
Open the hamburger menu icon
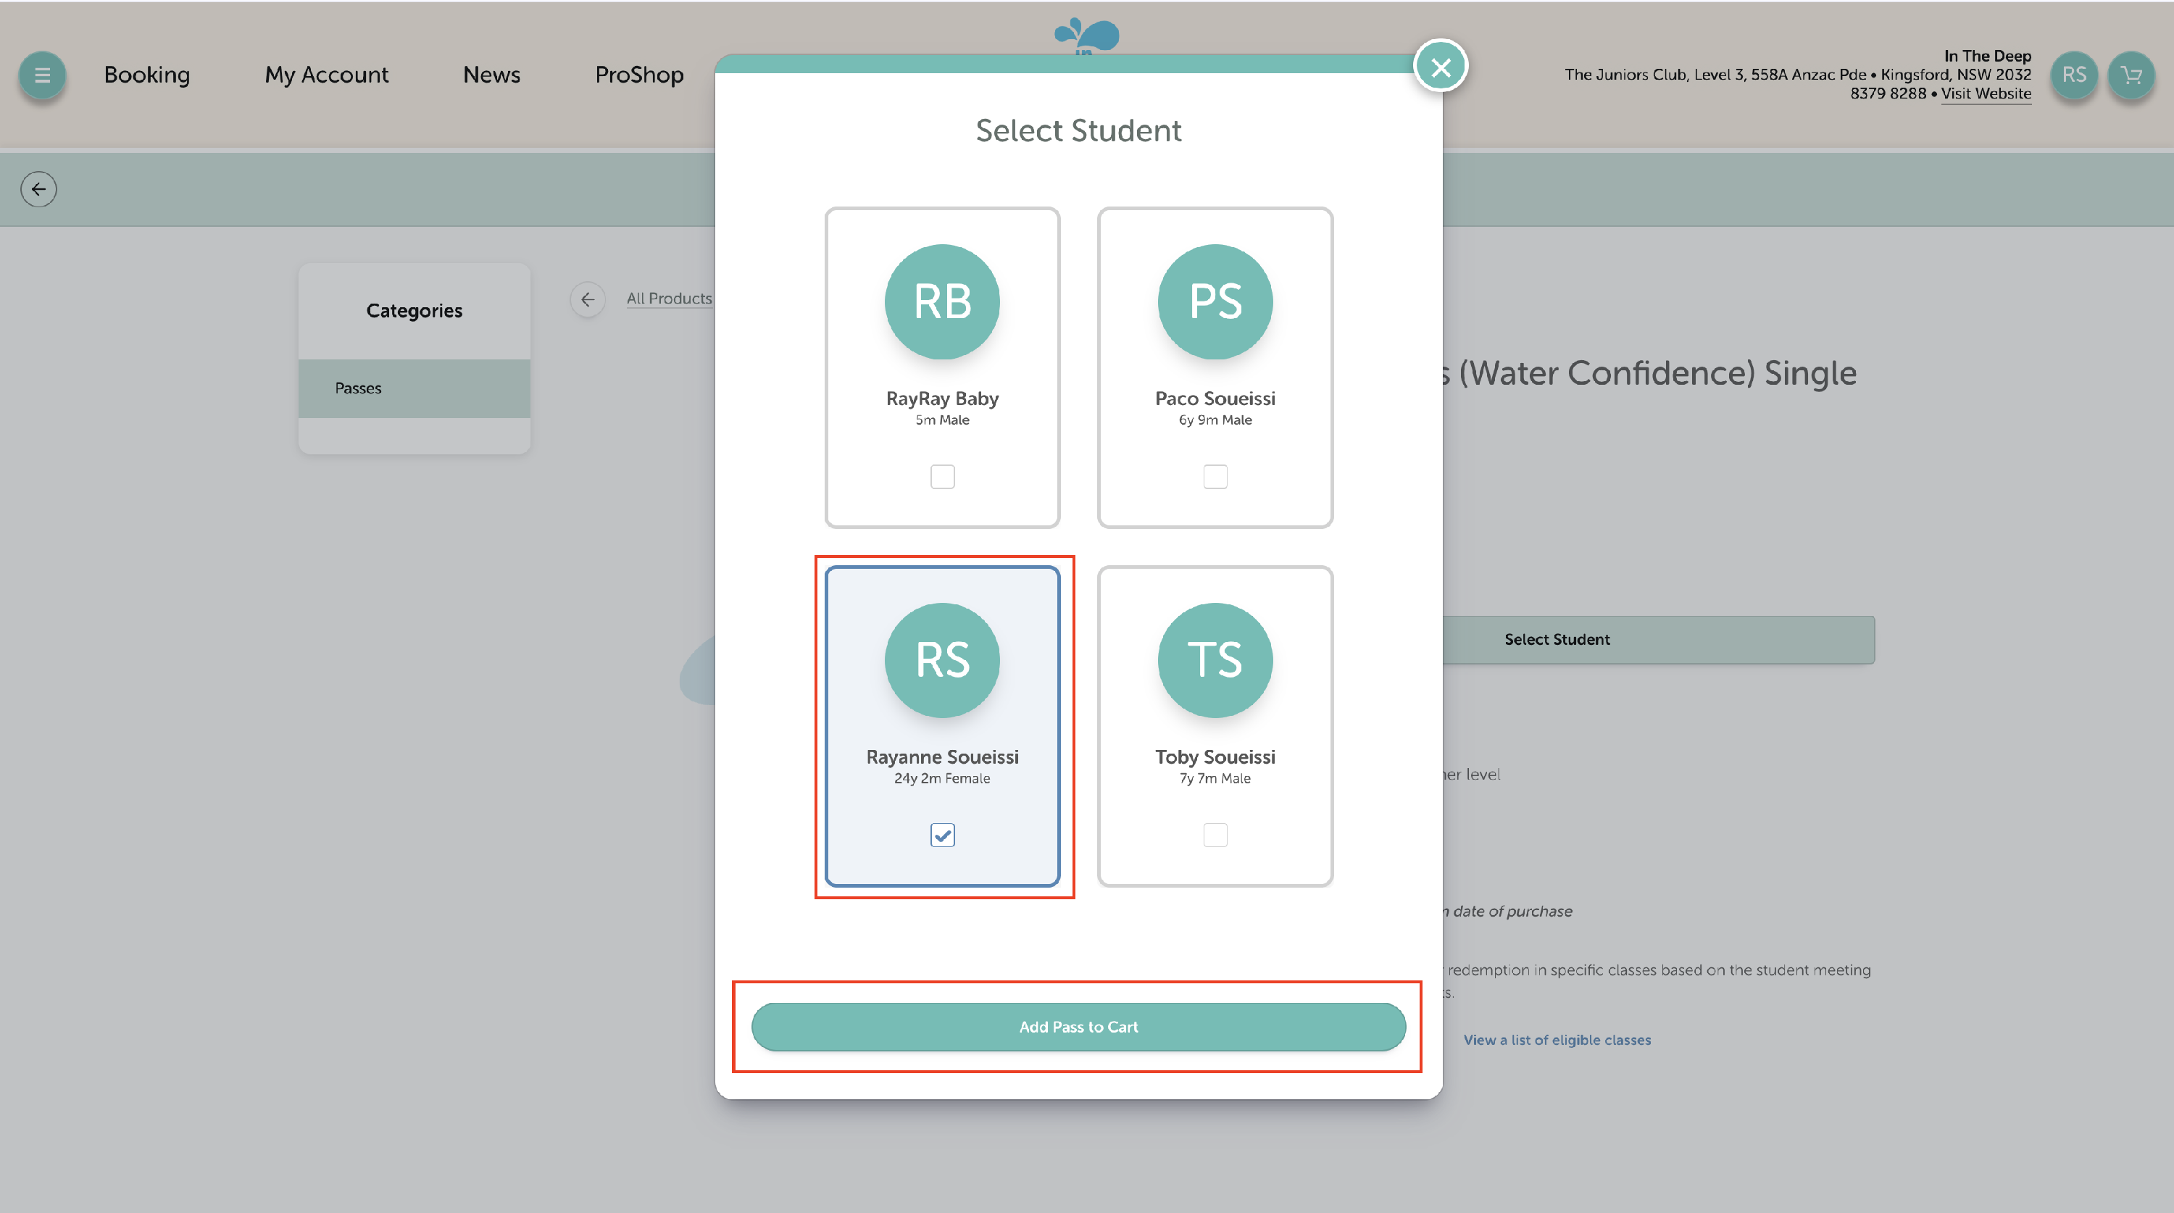point(42,75)
